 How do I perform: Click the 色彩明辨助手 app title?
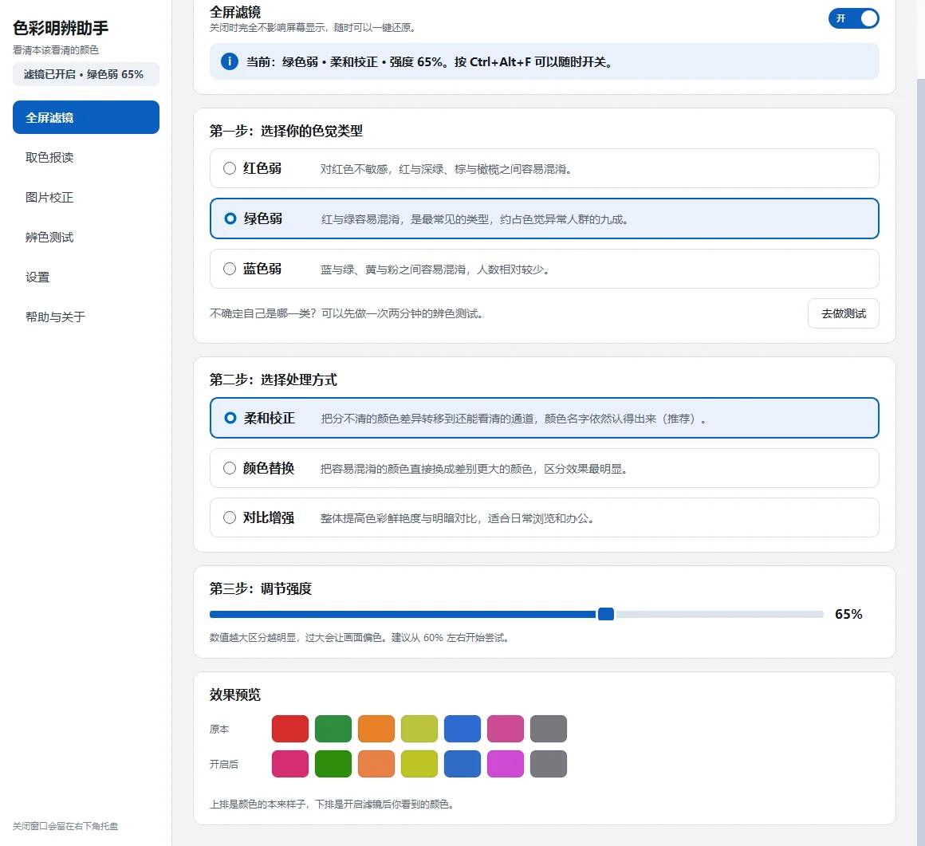click(x=61, y=28)
